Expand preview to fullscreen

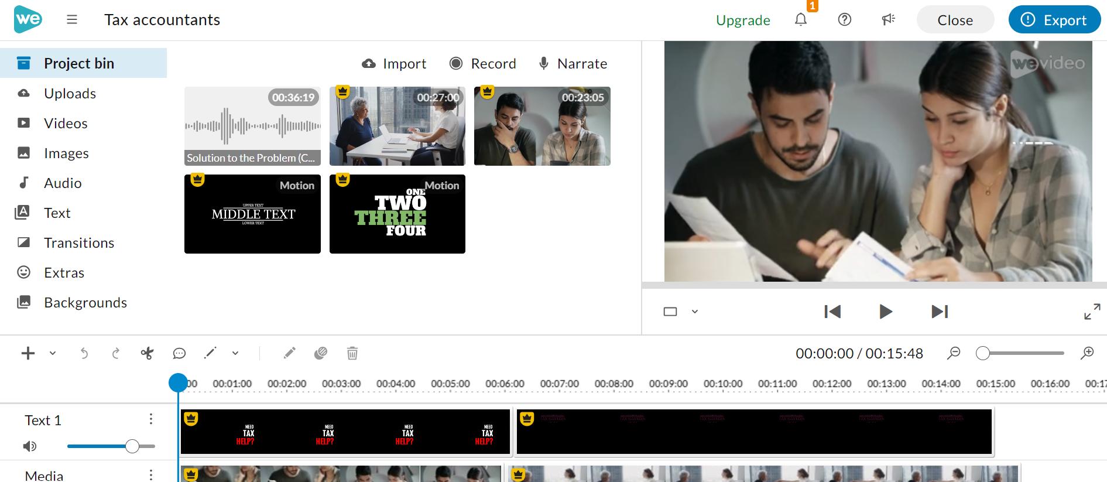coord(1092,312)
